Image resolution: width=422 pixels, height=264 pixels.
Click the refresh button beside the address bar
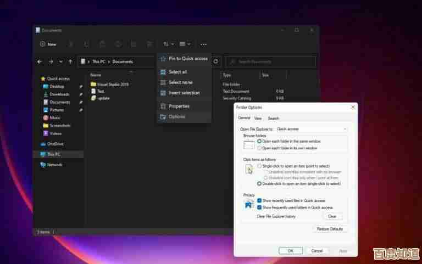pos(216,61)
